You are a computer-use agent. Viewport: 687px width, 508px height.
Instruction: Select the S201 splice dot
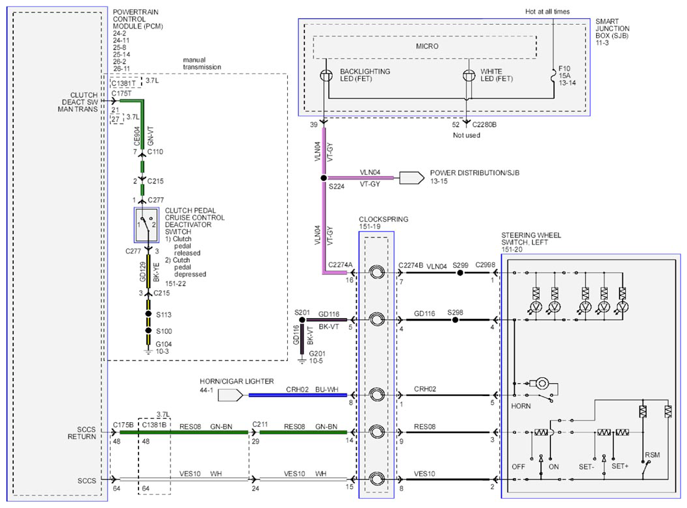[302, 320]
